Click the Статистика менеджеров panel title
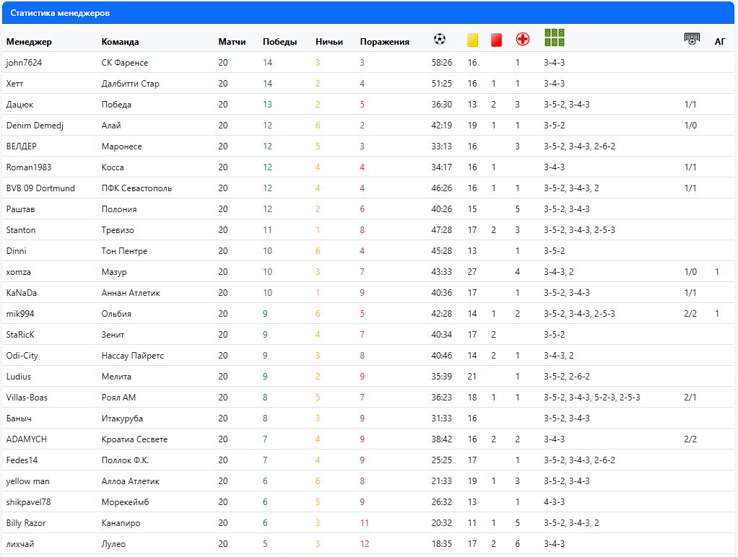Image resolution: width=738 pixels, height=557 pixels. (x=60, y=13)
